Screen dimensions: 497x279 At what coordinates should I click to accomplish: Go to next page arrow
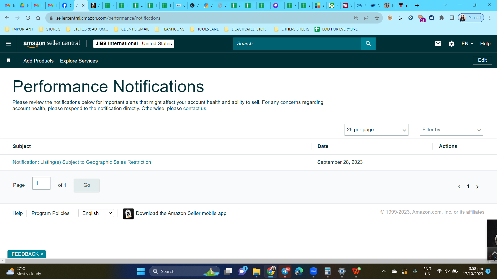coord(478,187)
